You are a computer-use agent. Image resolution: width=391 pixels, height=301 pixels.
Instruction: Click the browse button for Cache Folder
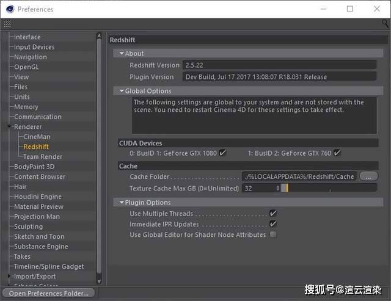tap(368, 176)
